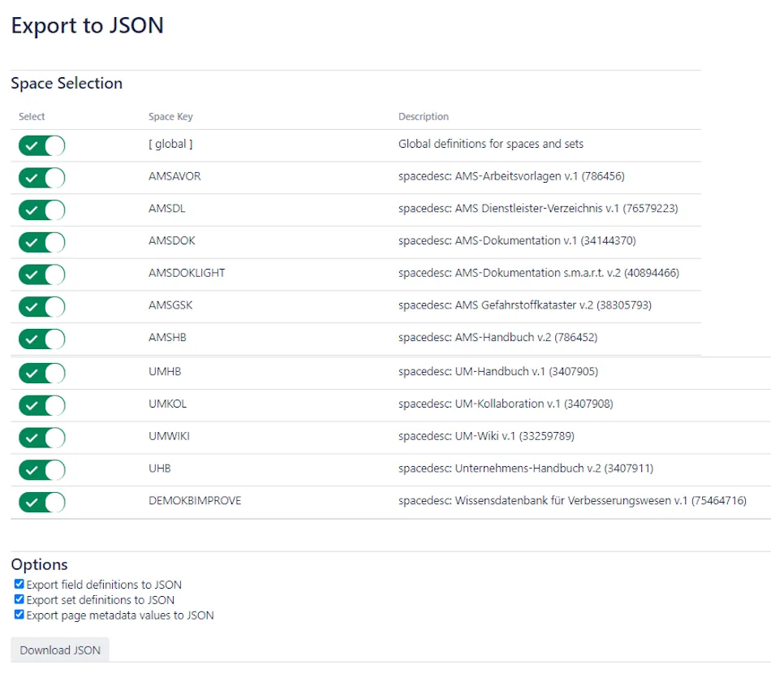The width and height of the screenshot is (771, 691).
Task: Toggle the UMHB space switch
Action: (41, 374)
